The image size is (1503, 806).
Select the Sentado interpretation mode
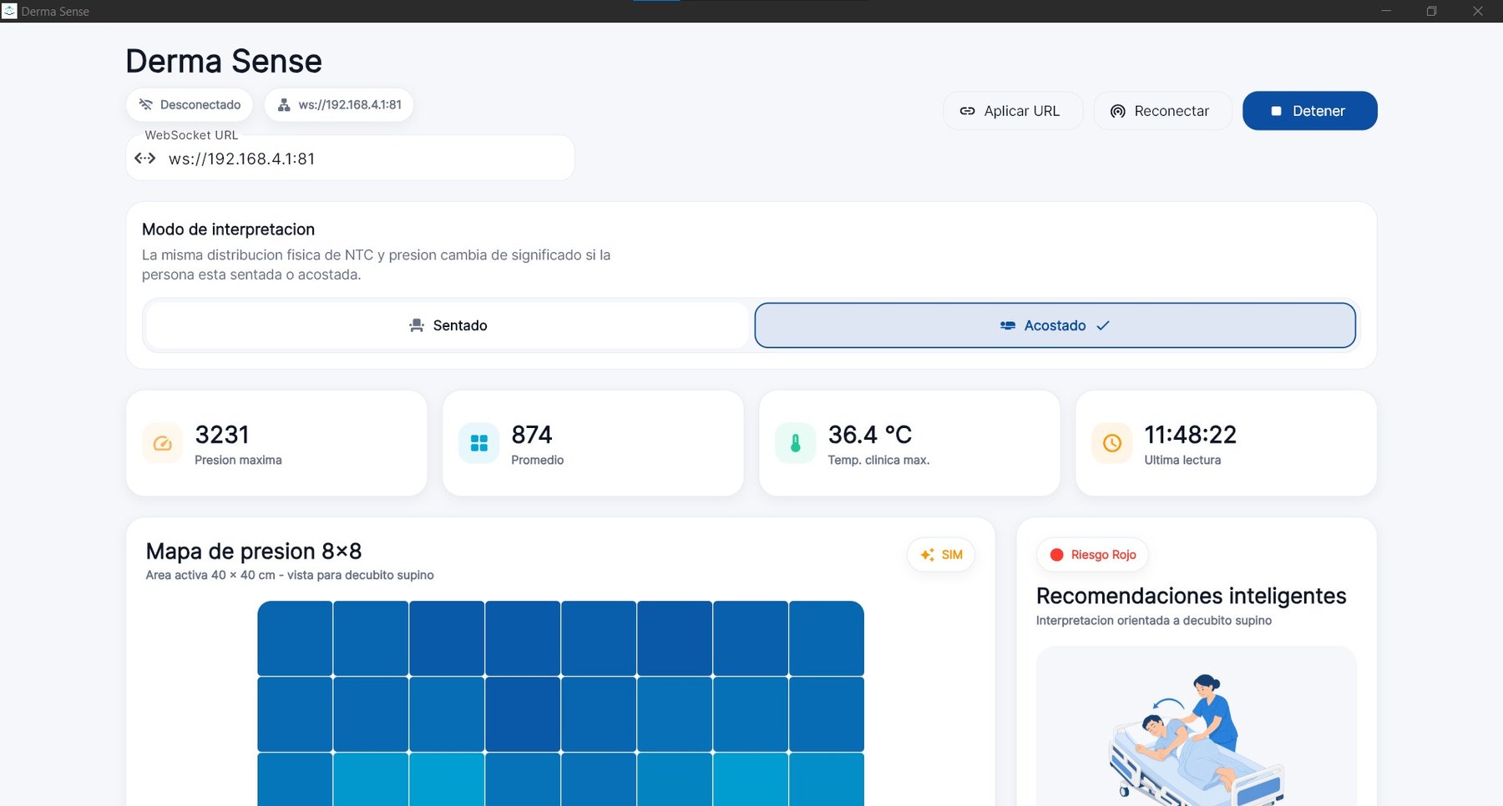tap(448, 325)
